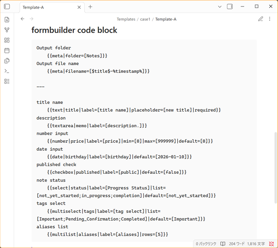This screenshot has width=278, height=248.
Task: Open the command palette icon
Action: coord(7,71)
